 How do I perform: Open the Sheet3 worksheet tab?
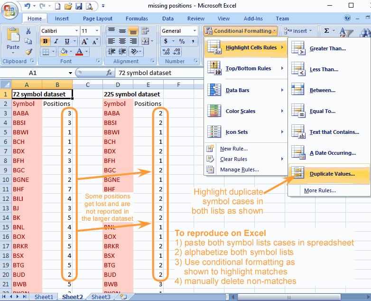(x=101, y=297)
